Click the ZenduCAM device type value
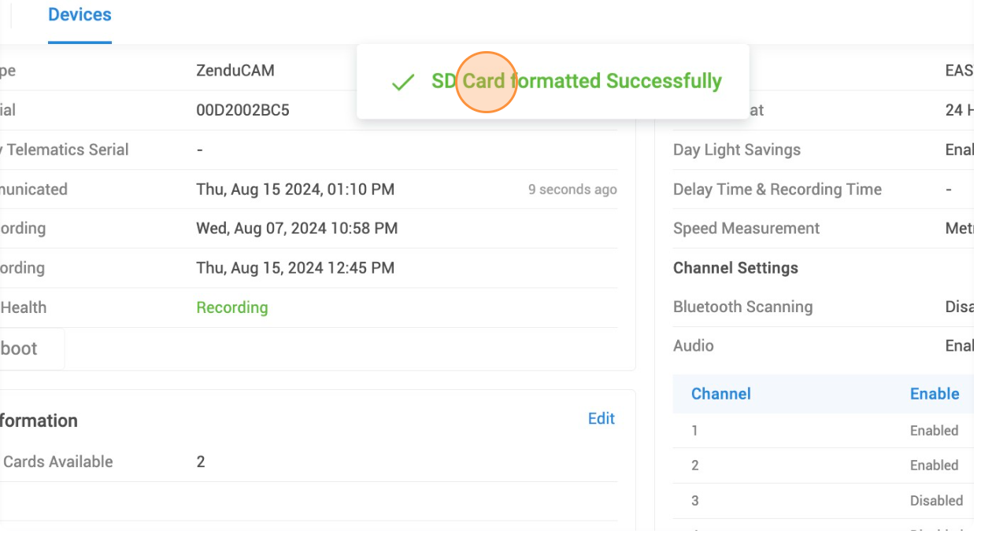981x541 pixels. click(235, 71)
